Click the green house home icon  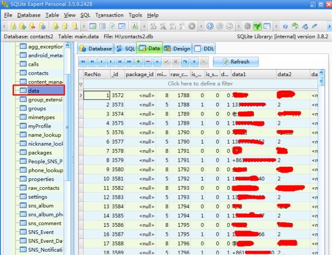point(295,26)
